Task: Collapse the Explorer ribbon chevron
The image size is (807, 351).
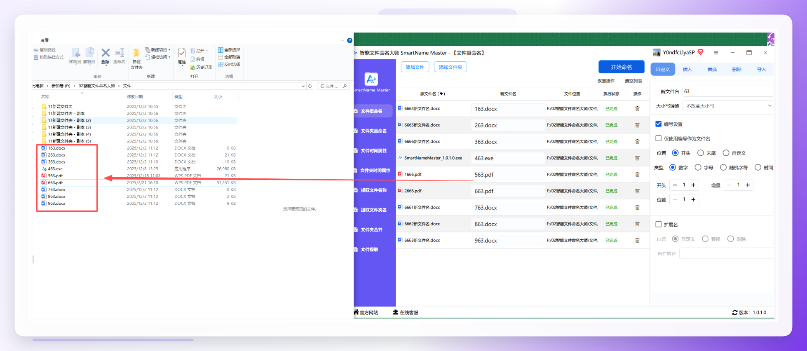Action: pyautogui.click(x=343, y=40)
